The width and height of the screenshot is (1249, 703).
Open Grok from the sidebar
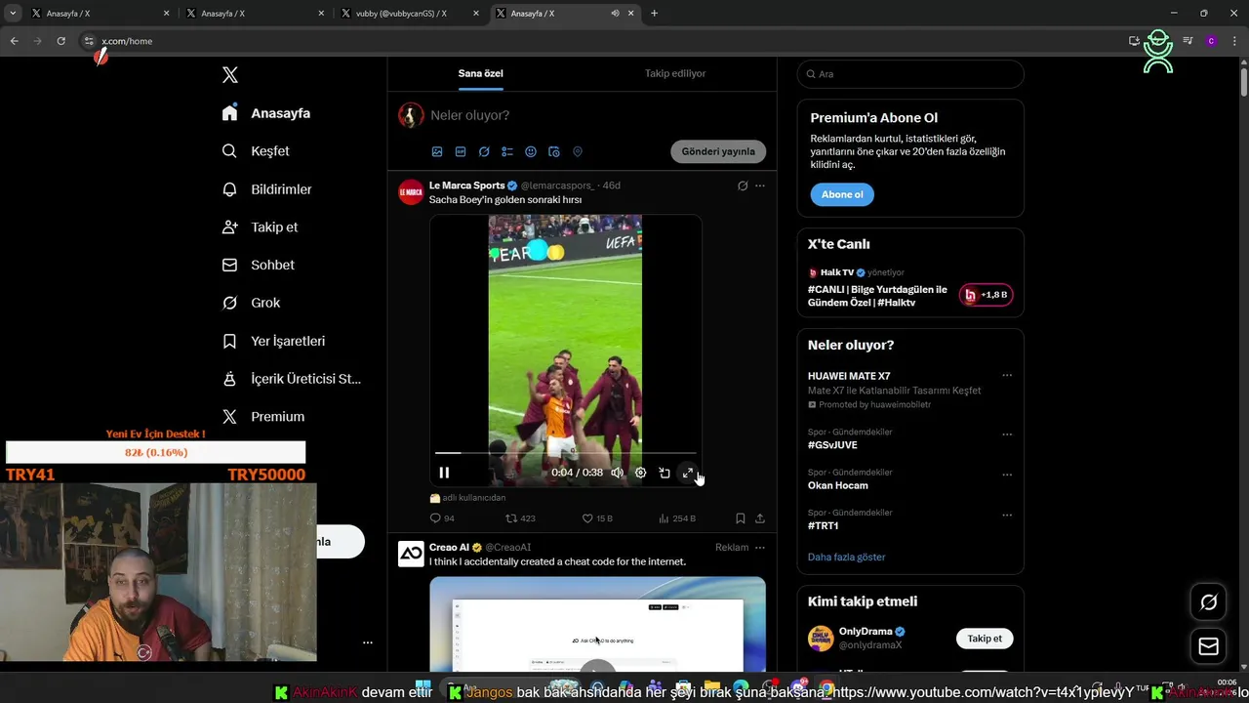pyautogui.click(x=251, y=303)
